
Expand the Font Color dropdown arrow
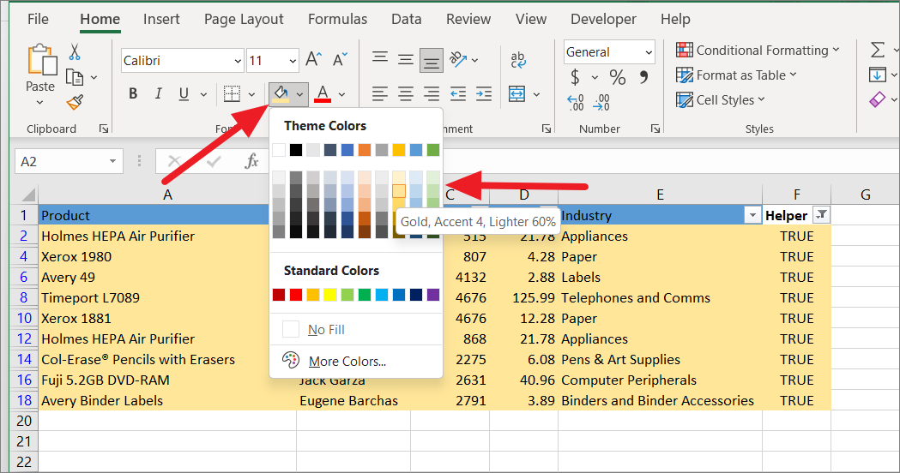tap(342, 94)
